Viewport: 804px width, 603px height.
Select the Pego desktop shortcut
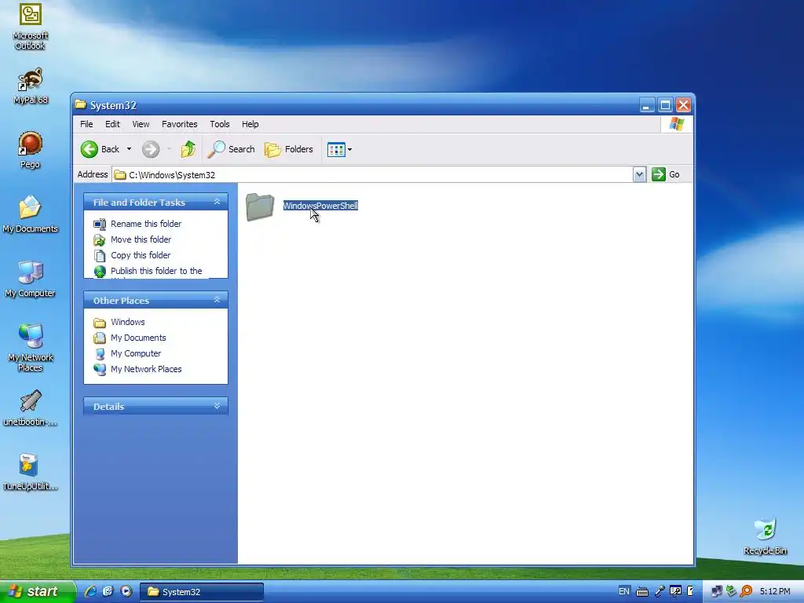click(x=31, y=150)
